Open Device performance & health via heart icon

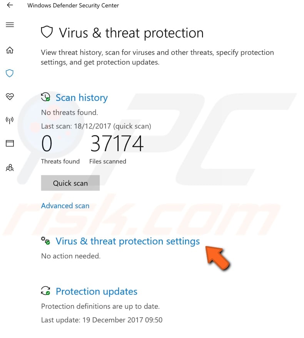(10, 97)
